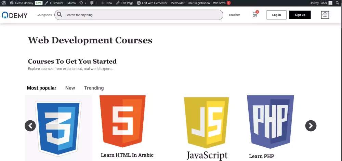Open the shopping cart icon
Screen dimensions: 342x161
255,14
